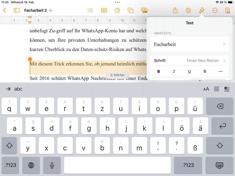Switch keyboard language with globe key

tap(31, 165)
